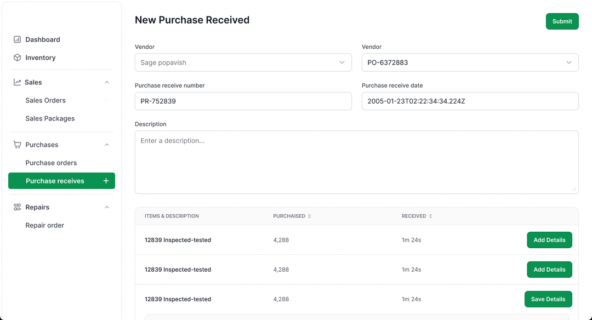Click the Repairs icon in sidebar

[x=18, y=207]
